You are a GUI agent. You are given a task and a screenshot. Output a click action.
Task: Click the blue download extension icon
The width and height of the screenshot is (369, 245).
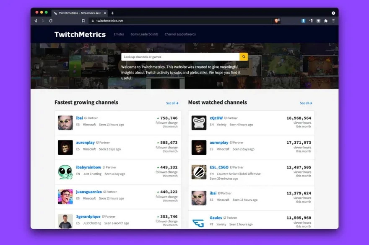pyautogui.click(x=303, y=21)
